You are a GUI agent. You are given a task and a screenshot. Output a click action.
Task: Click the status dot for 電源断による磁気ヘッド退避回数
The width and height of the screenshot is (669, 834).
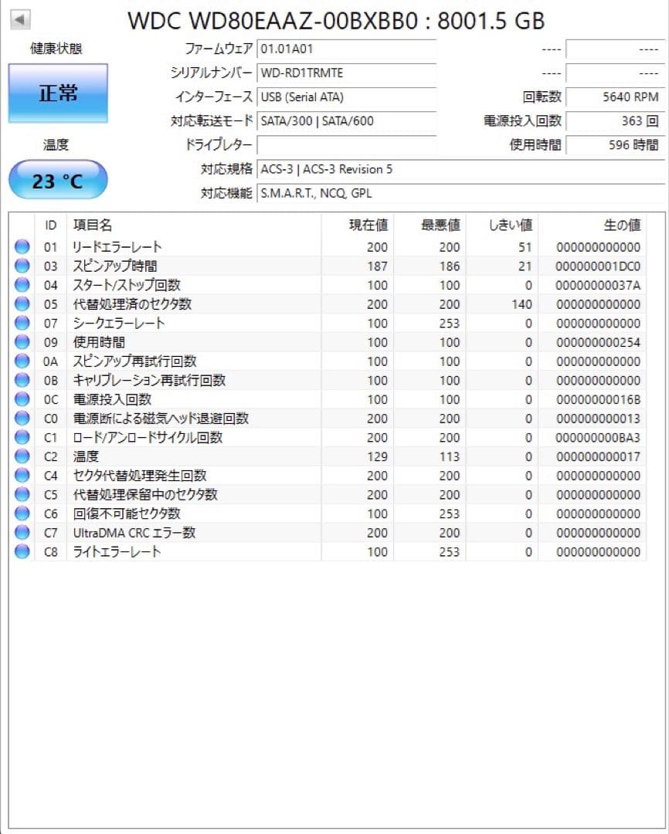click(x=22, y=418)
